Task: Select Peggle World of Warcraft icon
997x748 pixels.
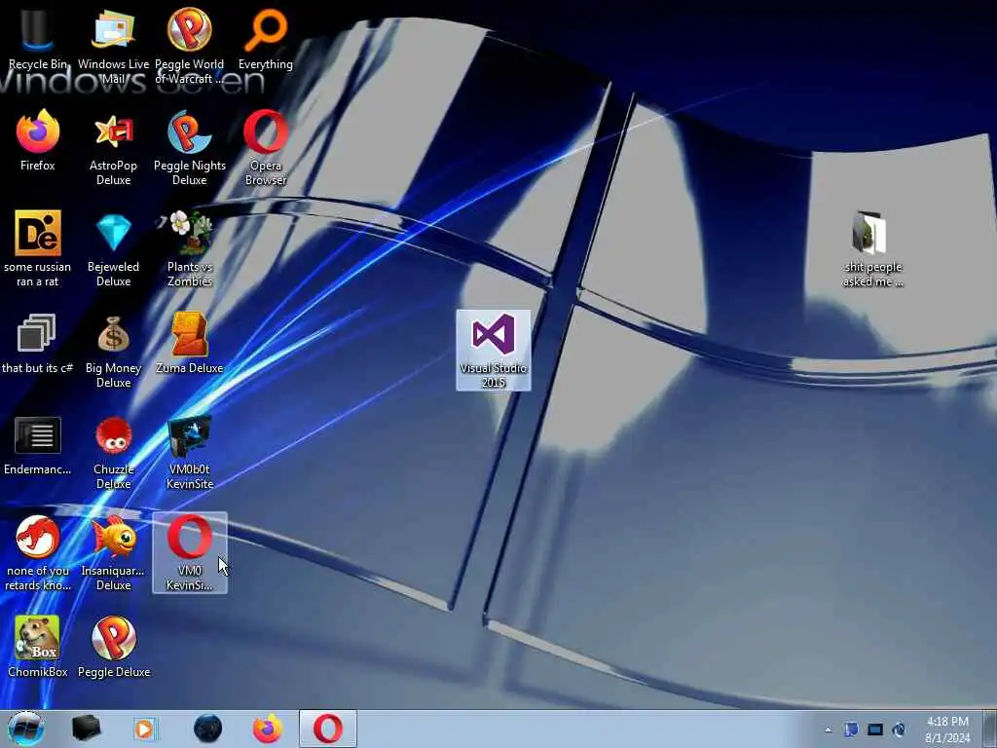Action: [x=190, y=45]
